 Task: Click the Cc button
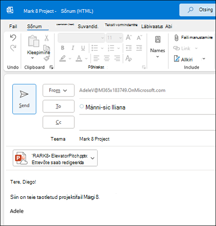pyautogui.click(x=58, y=122)
